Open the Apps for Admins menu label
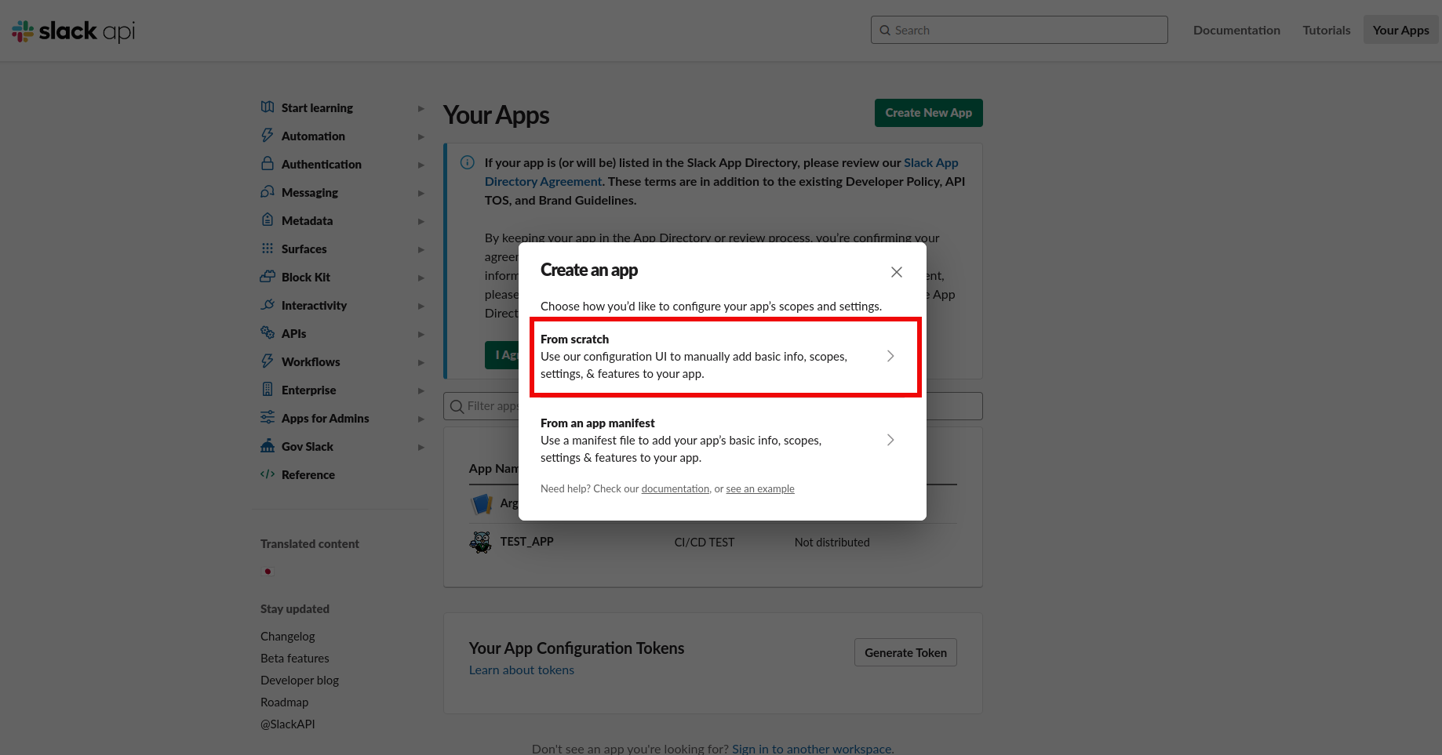The width and height of the screenshot is (1442, 755). [326, 418]
